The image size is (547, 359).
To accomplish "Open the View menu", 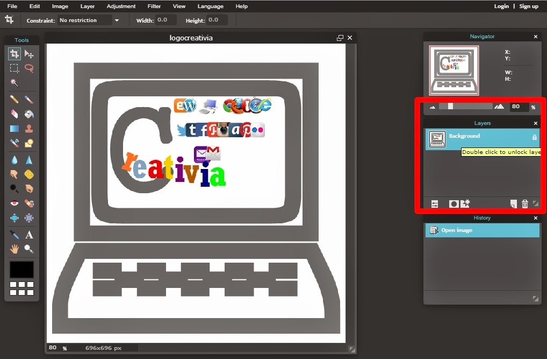I will pos(179,6).
